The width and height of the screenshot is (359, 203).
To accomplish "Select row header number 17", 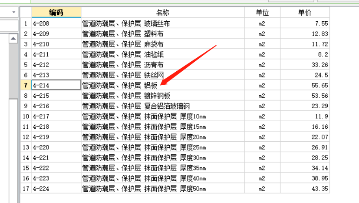I will pos(26,189).
